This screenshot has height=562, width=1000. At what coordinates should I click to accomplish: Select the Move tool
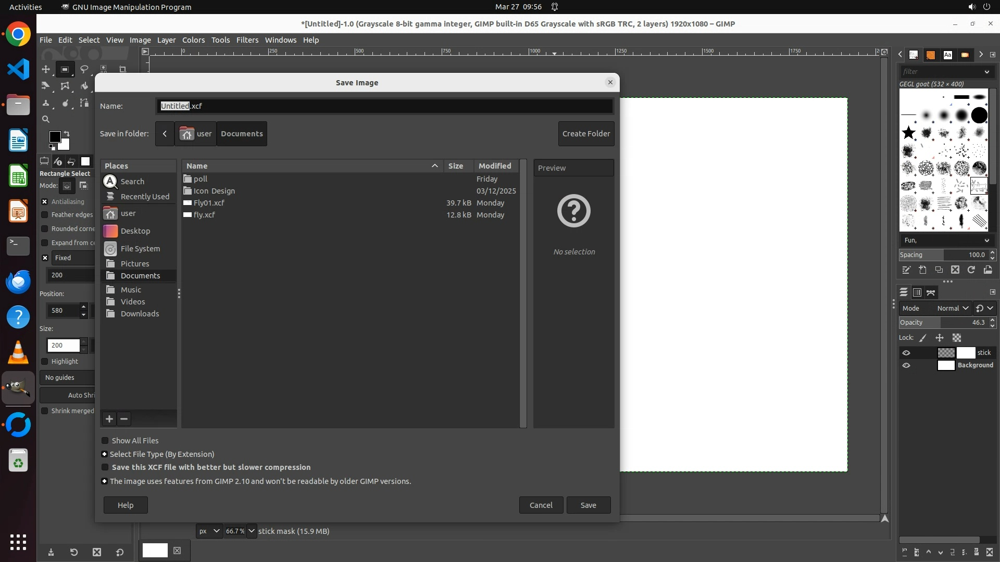(x=46, y=69)
